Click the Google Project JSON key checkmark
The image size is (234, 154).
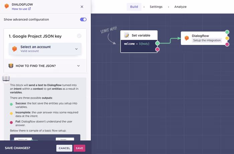(79, 36)
